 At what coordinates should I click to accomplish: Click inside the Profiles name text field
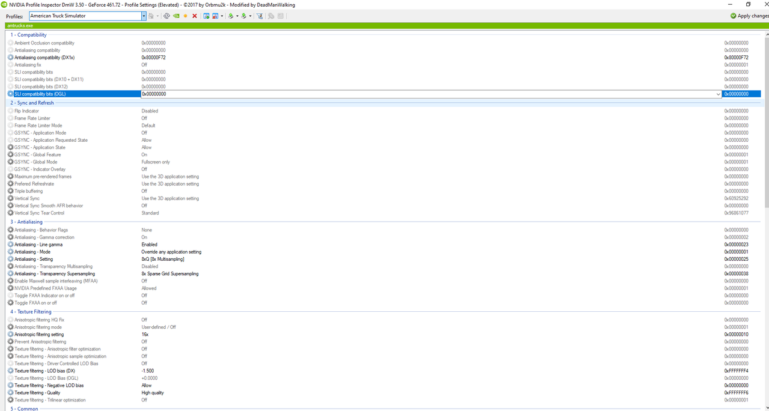[x=84, y=16]
